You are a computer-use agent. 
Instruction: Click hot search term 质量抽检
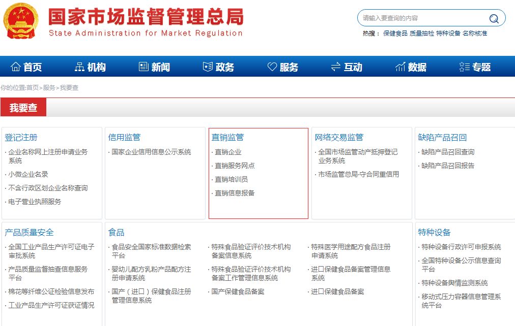(422, 34)
